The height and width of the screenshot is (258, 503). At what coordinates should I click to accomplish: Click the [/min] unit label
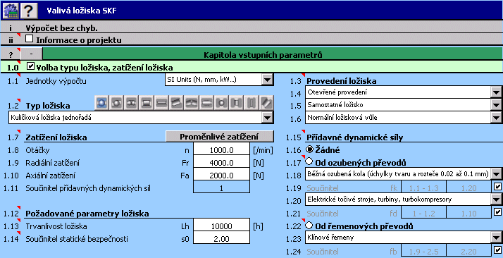click(263, 150)
